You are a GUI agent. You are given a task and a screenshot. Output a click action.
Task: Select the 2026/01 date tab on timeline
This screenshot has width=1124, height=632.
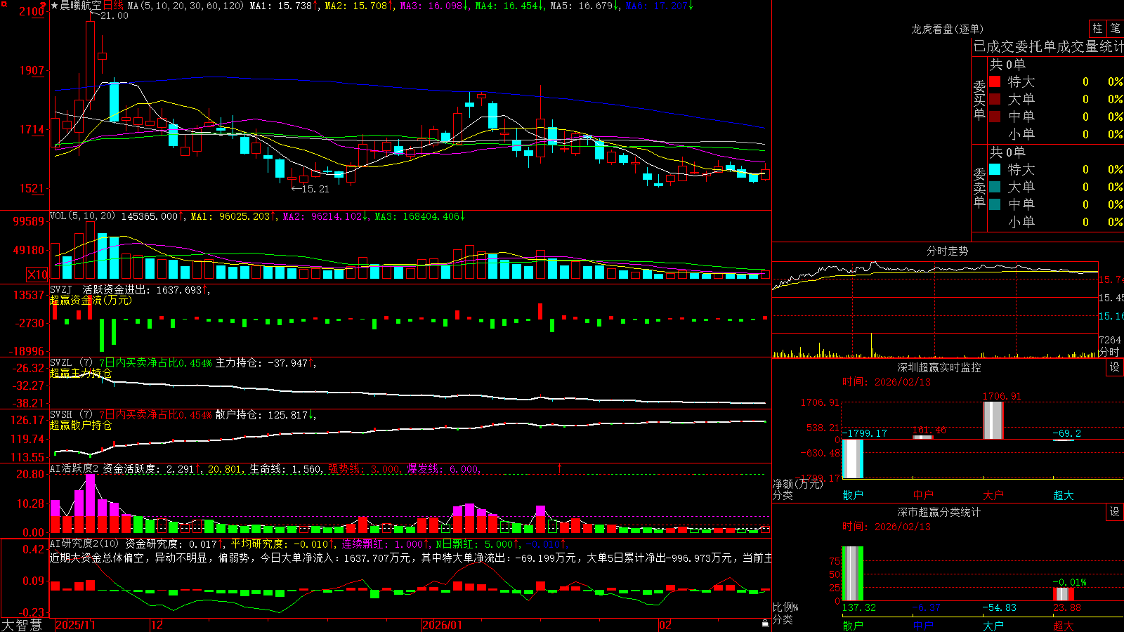[443, 625]
